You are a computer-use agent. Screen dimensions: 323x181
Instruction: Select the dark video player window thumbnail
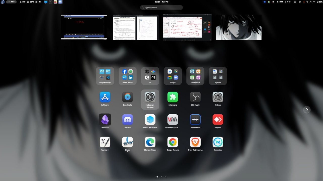84,27
